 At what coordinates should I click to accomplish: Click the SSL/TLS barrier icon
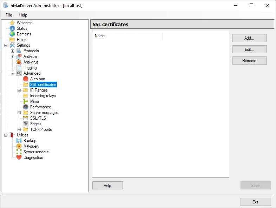[x=26, y=118]
